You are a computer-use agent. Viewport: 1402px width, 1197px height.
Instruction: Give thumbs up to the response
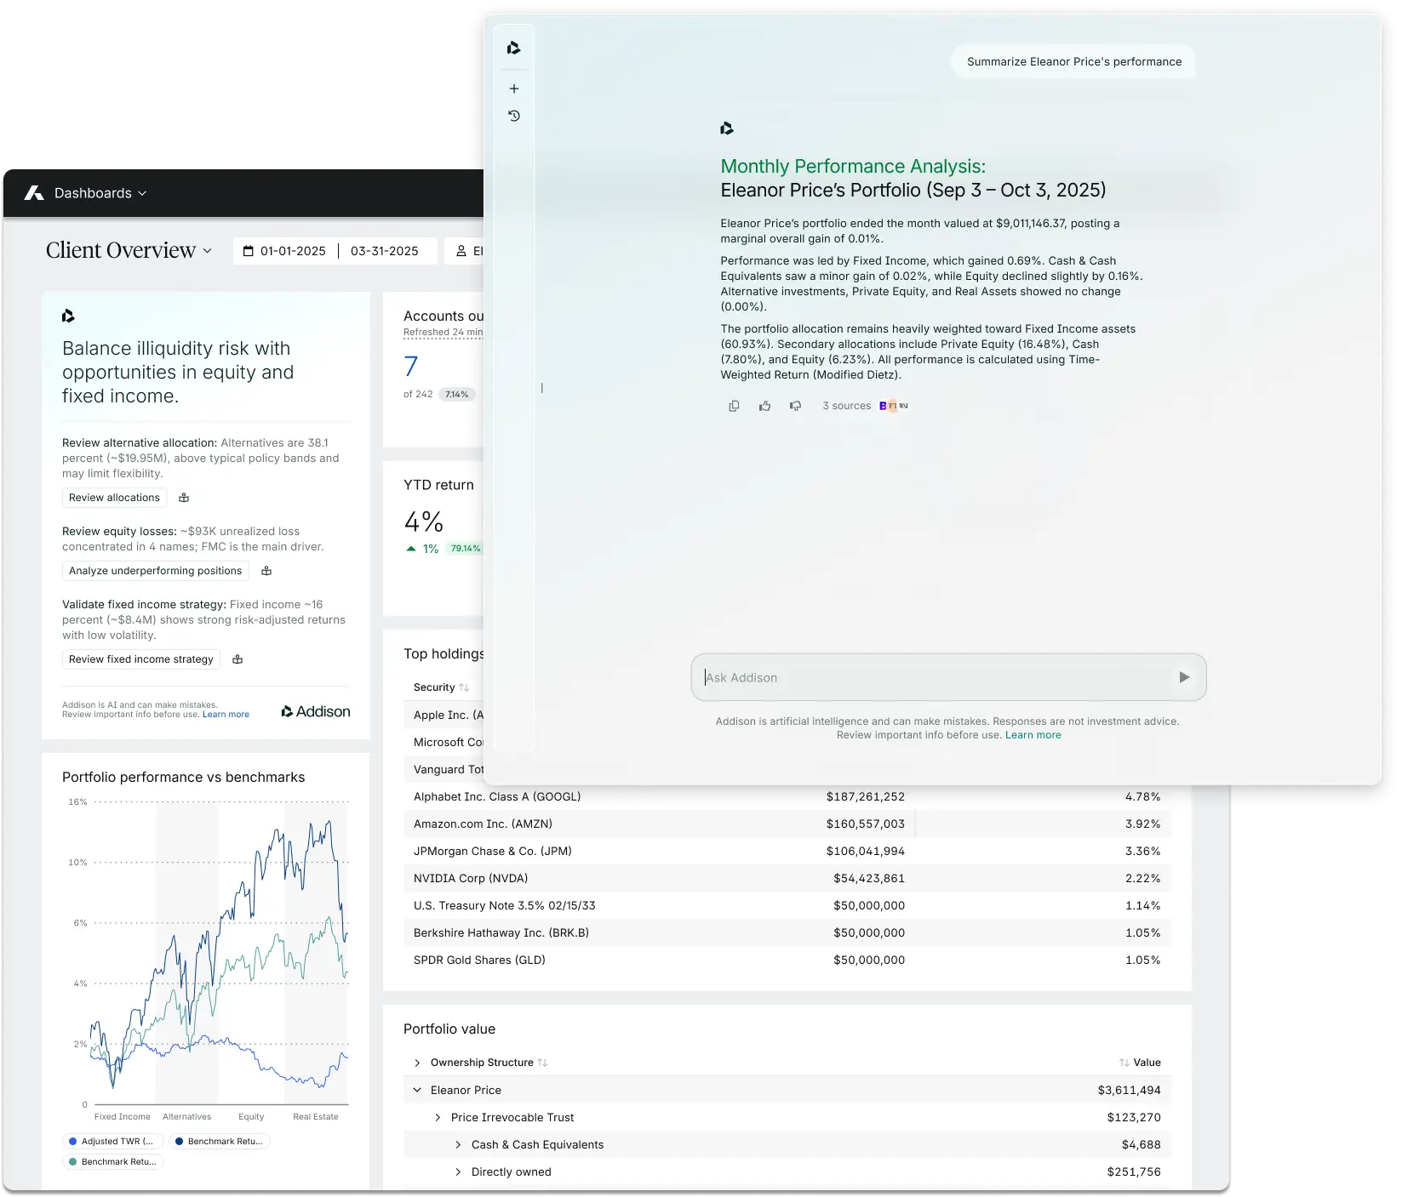point(764,406)
